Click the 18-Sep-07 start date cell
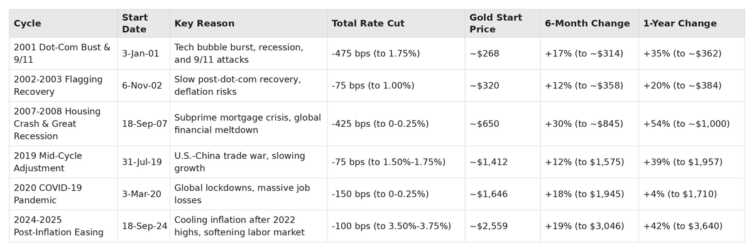This screenshot has height=251, width=754. click(145, 124)
